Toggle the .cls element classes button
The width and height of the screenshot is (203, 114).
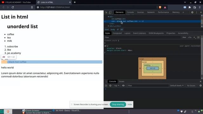pyautogui.click(x=190, y=37)
